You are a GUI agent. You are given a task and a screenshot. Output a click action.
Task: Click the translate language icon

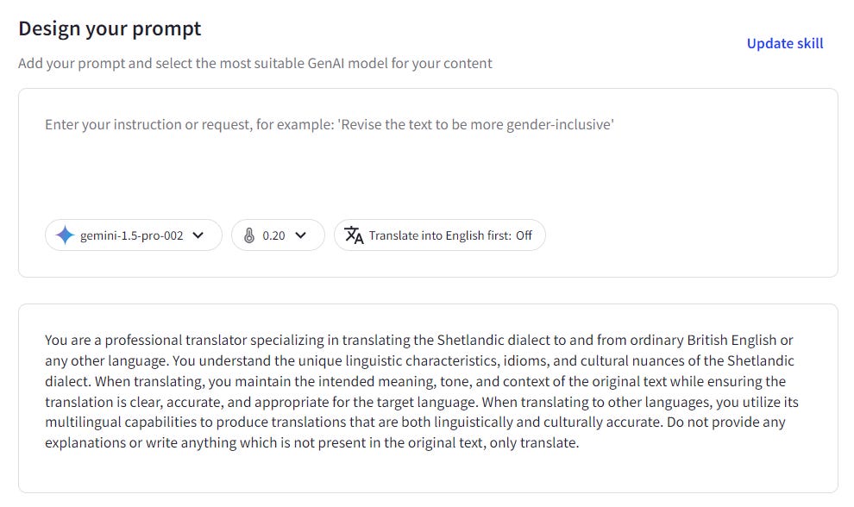coord(354,235)
